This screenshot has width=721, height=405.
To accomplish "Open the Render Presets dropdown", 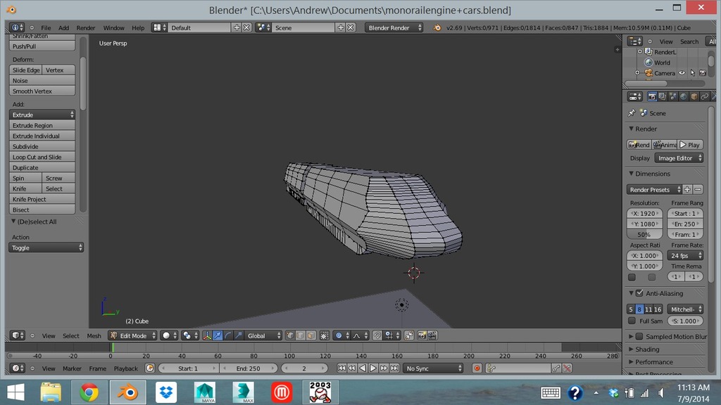I will coord(654,190).
